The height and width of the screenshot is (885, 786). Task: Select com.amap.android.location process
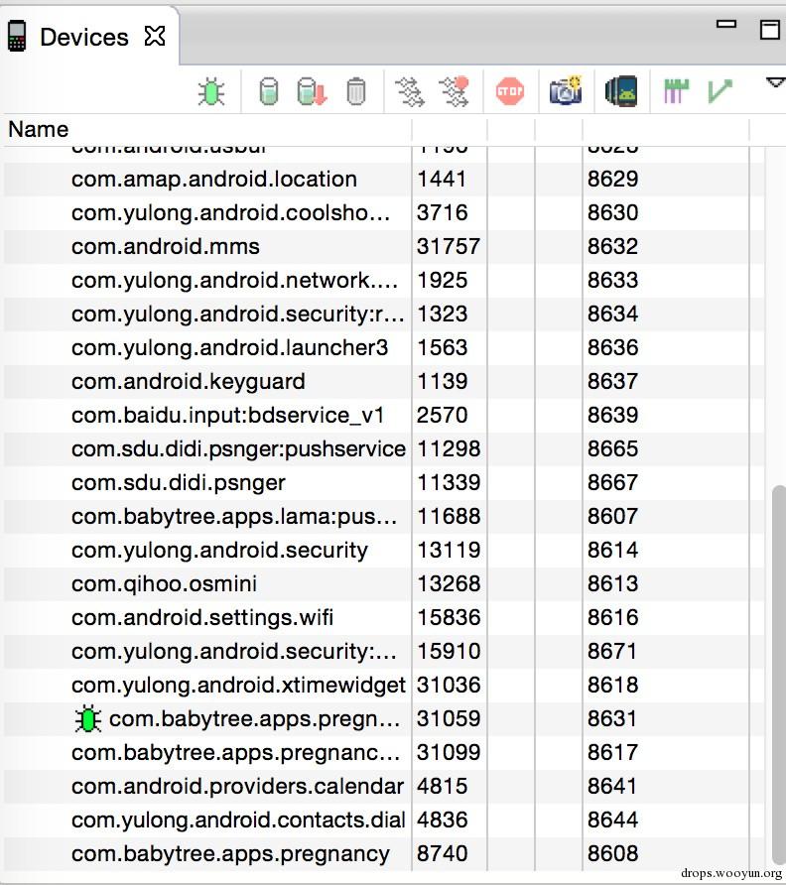tap(384, 180)
